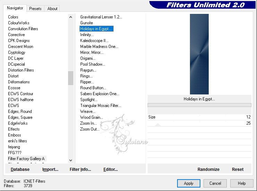Open Filter Info...

click(80, 169)
